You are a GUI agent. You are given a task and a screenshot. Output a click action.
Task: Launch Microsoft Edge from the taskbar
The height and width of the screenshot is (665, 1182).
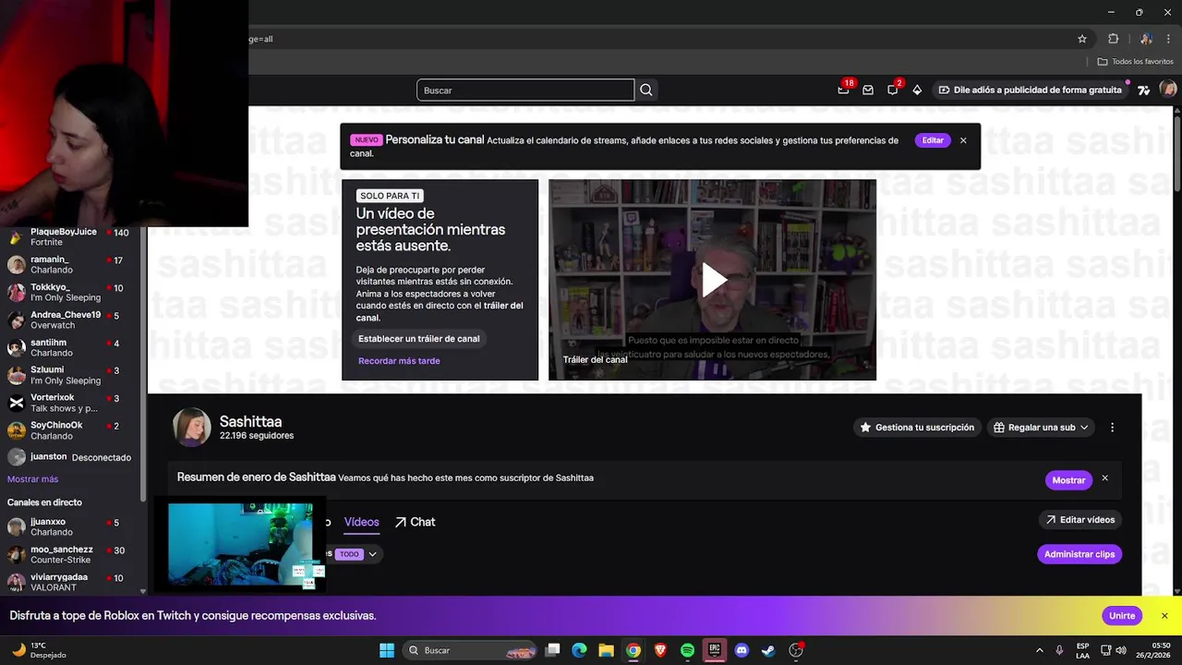(579, 650)
